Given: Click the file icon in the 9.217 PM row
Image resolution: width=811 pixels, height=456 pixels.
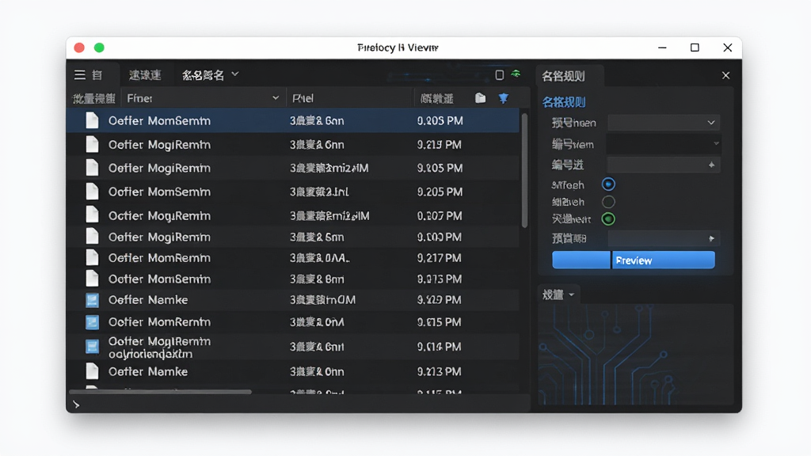Looking at the screenshot, I should click(x=92, y=257).
